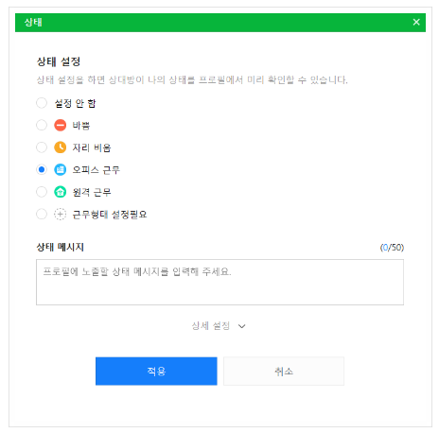
Task: Click the red 바쁨 busy status icon
Action: [x=60, y=125]
